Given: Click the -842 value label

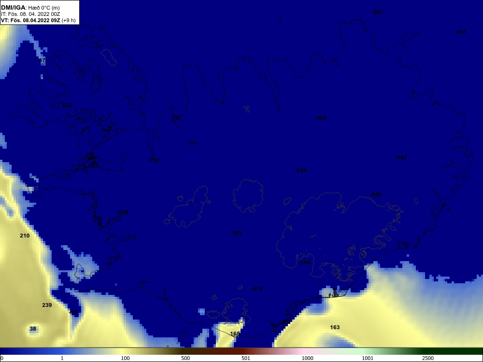Looking at the screenshot, I should click(401, 157).
